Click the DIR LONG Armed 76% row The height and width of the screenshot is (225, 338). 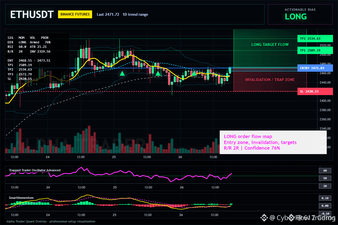pyautogui.click(x=29, y=42)
